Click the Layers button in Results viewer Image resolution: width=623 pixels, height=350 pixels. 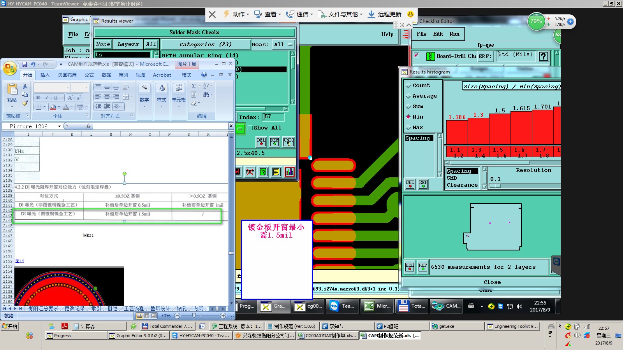point(128,44)
